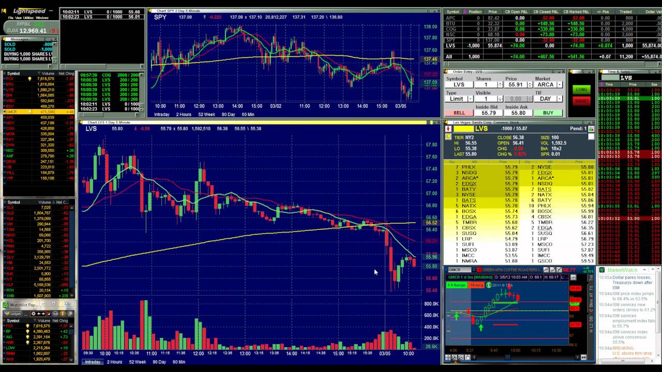Click the 1.9 Range green label in GMCR chart

click(x=457, y=285)
